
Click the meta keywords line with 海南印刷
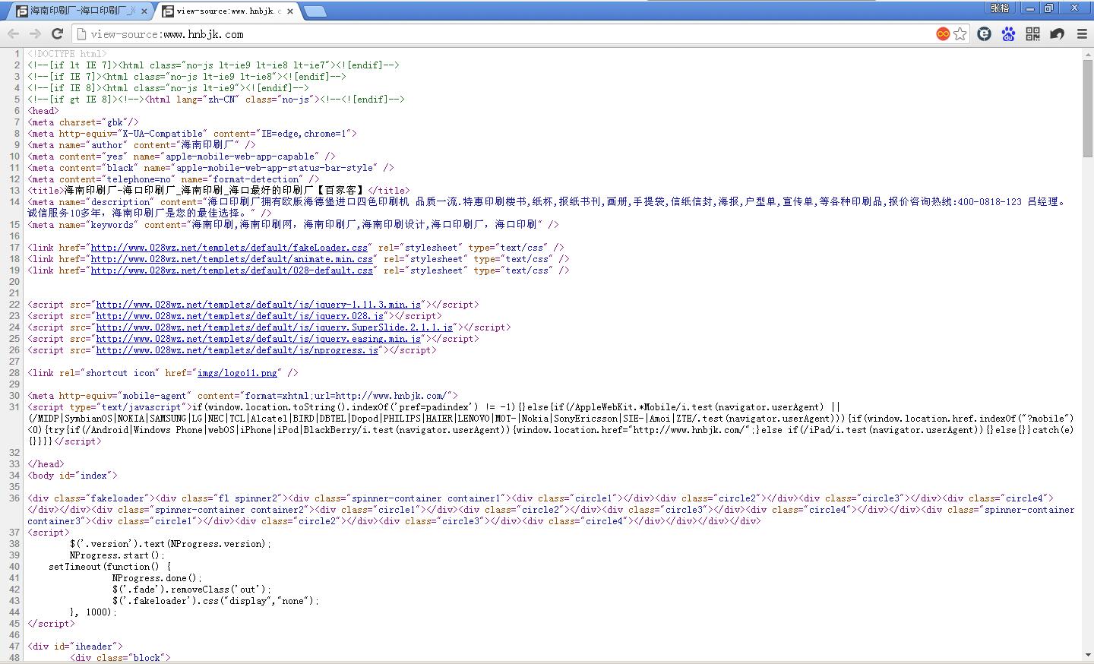coord(293,225)
